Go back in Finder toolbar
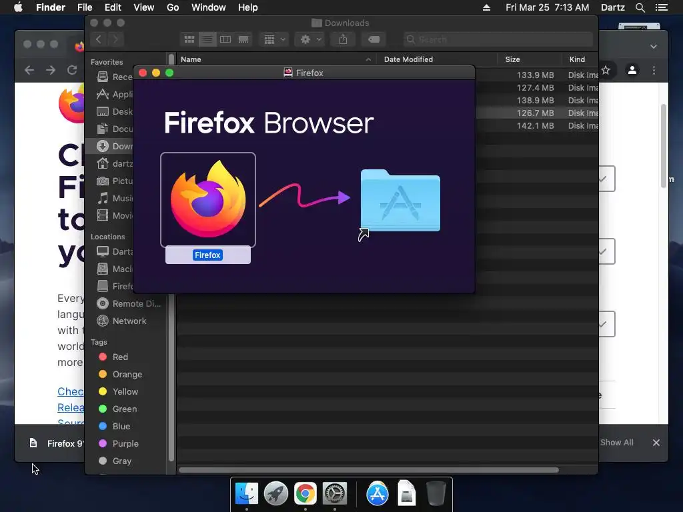The height and width of the screenshot is (512, 683). pyautogui.click(x=99, y=39)
